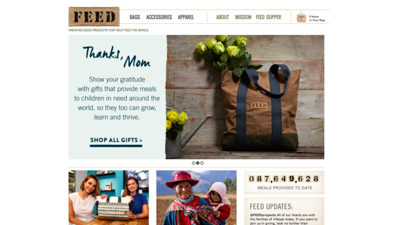
Task: Open the Bags menu
Action: click(135, 17)
